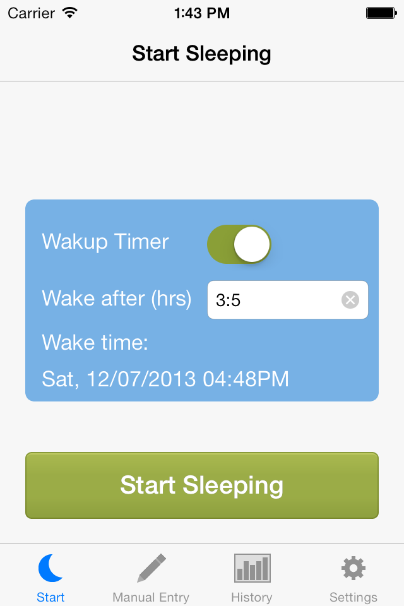Disable the Wakup Timer switch

pos(239,244)
